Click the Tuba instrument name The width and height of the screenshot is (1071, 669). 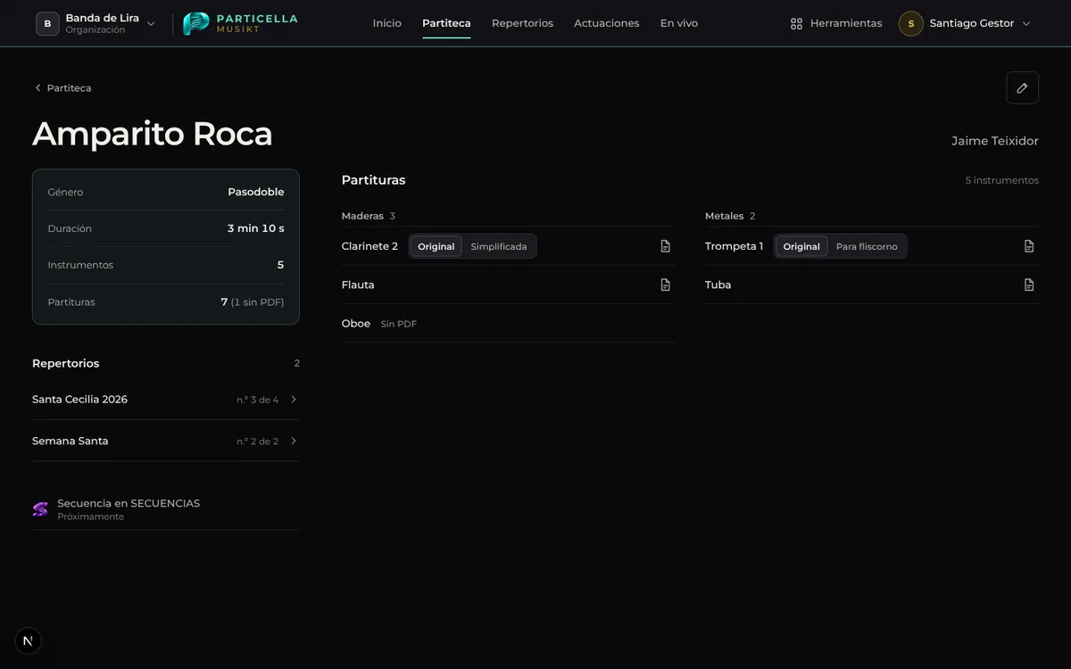pos(718,285)
